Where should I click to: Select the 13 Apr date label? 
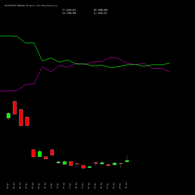point(51,186)
